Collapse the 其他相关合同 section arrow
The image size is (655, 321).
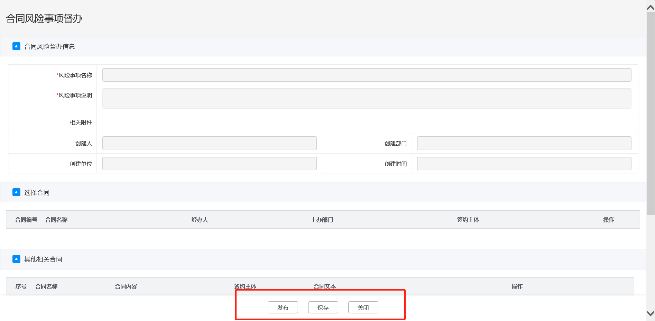coord(16,259)
